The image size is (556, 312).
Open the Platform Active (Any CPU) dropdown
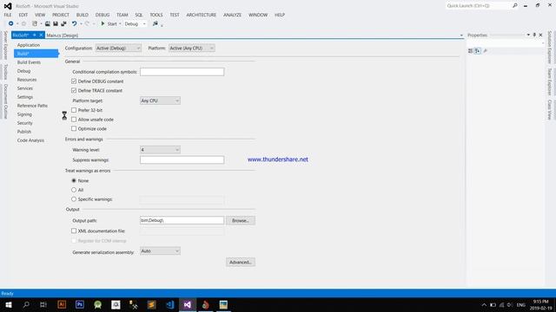(x=191, y=49)
